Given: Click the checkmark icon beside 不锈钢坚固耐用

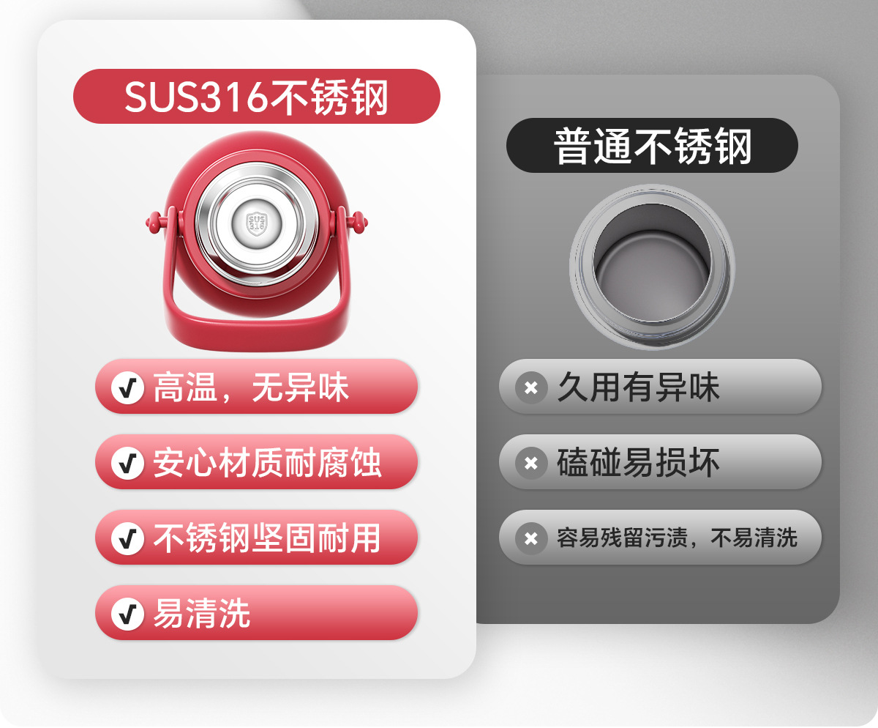Looking at the screenshot, I should coord(127,538).
